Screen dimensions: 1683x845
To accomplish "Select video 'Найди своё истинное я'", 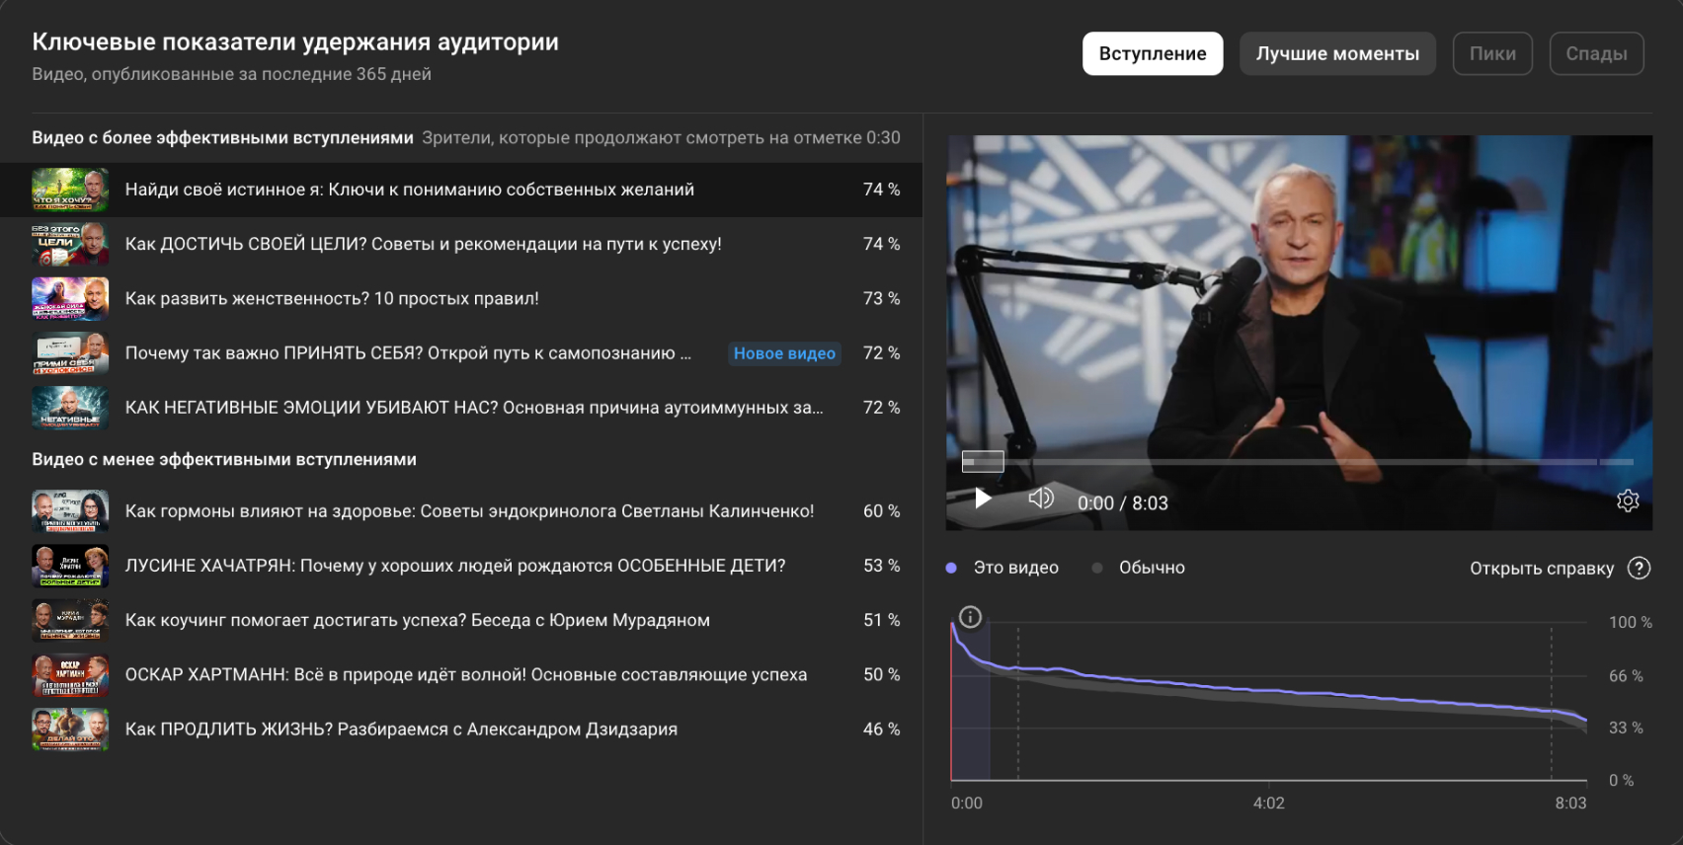I will pyautogui.click(x=461, y=190).
